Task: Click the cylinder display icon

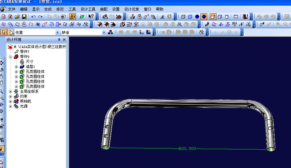Action: [x=227, y=17]
